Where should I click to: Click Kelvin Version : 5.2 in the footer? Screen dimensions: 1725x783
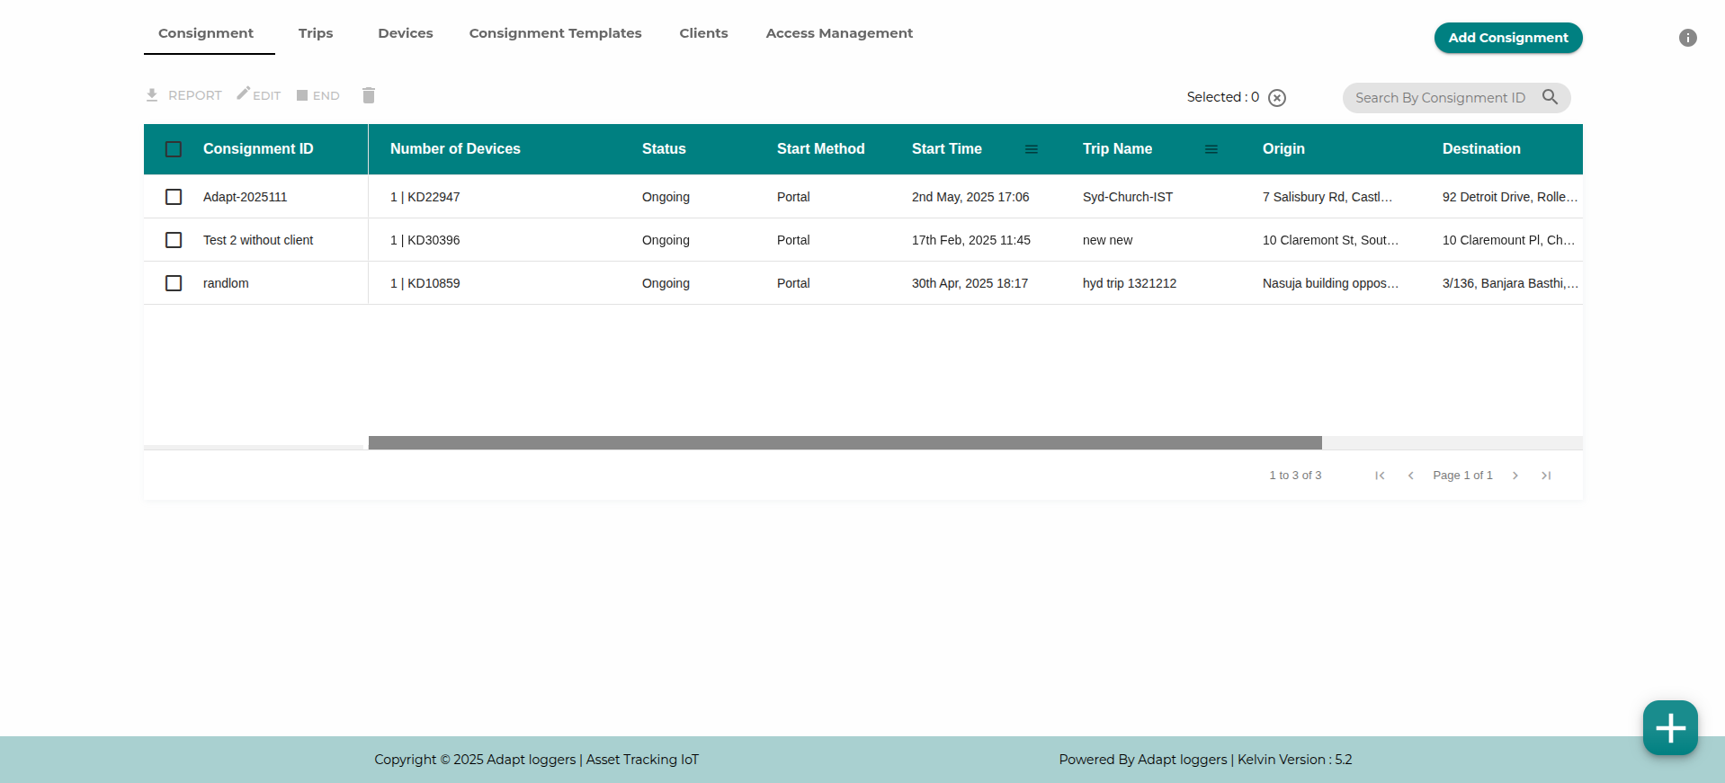point(1294,760)
